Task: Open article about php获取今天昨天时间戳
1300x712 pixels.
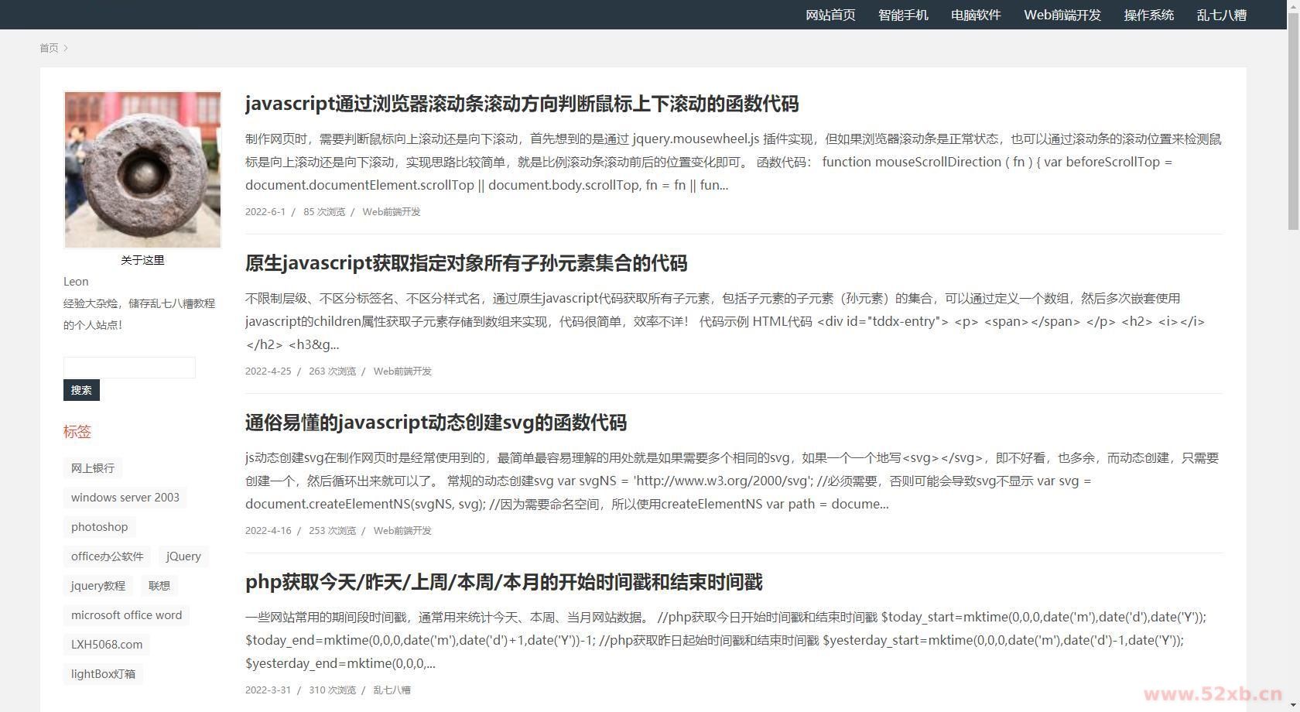Action: (504, 582)
